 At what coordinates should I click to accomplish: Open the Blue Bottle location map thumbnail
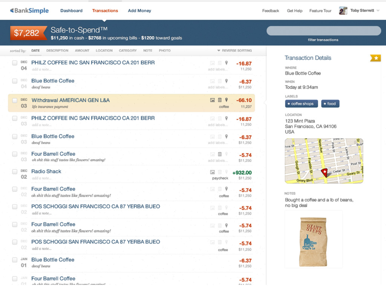point(324,161)
